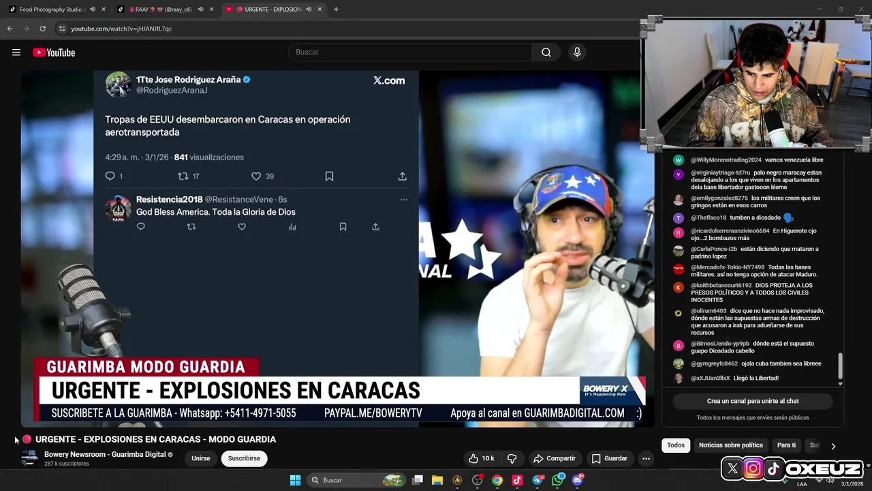View site information icon in address bar

click(62, 29)
